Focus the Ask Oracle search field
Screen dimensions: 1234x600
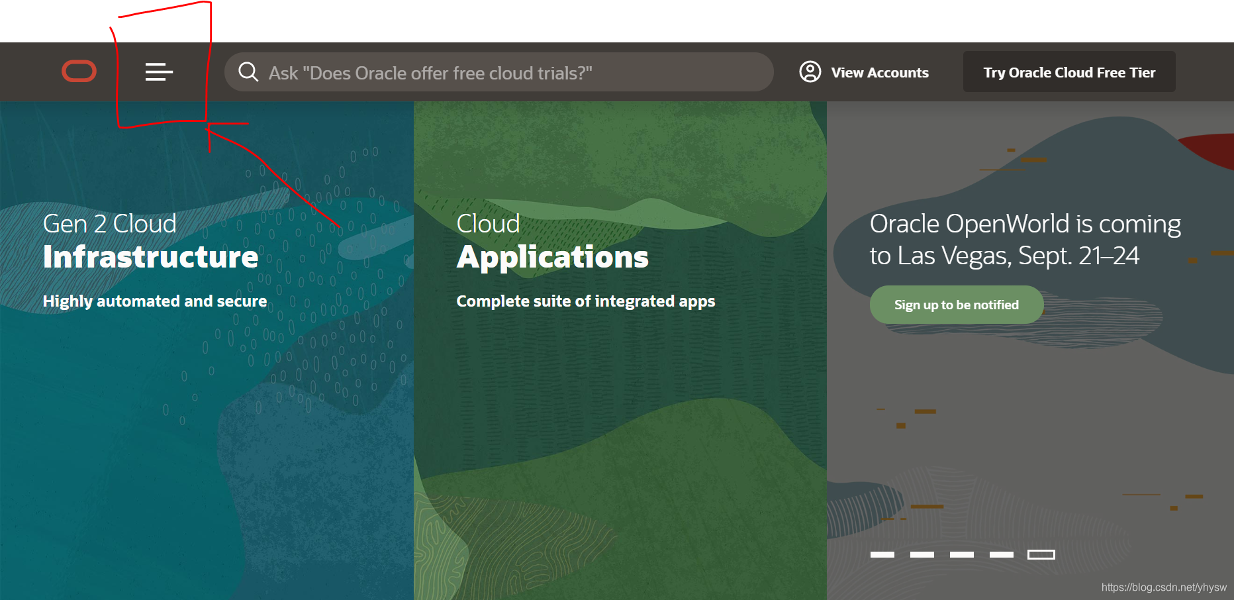[x=498, y=72]
